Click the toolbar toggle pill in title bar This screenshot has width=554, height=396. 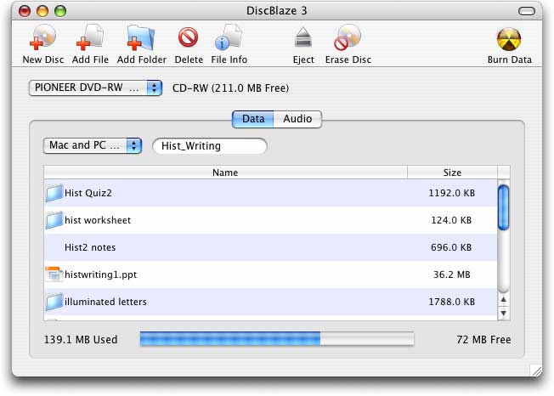click(527, 11)
